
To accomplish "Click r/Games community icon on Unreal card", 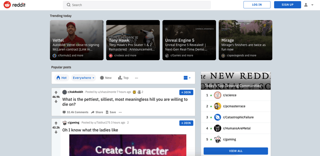I will (167, 56).
